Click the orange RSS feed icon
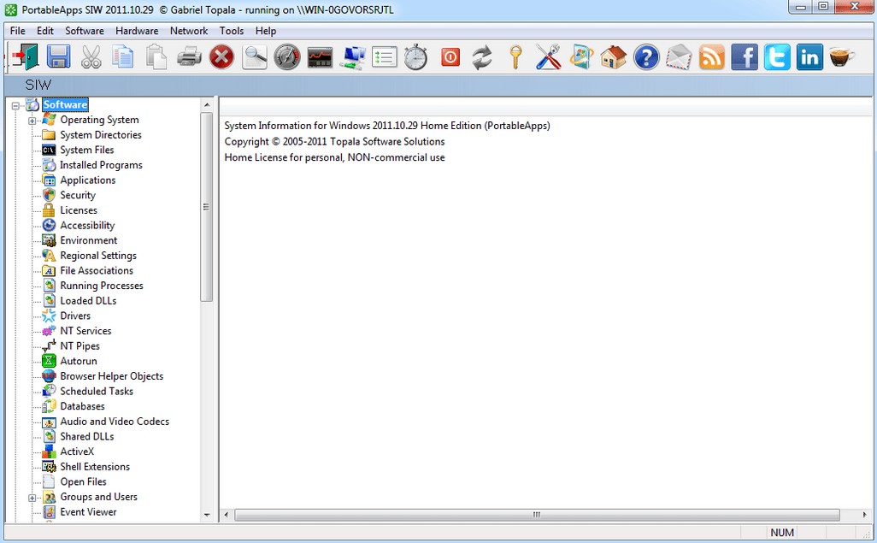 click(712, 57)
